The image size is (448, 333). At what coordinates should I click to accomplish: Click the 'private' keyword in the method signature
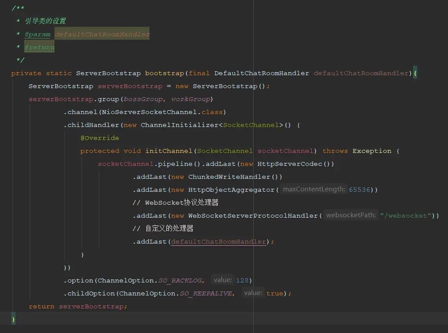tap(26, 73)
